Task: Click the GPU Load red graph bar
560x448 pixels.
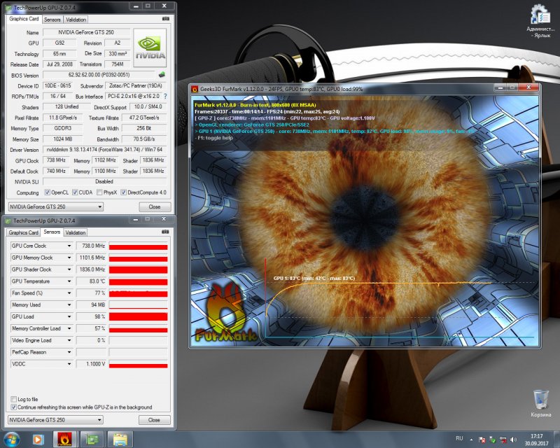Action: point(138,316)
